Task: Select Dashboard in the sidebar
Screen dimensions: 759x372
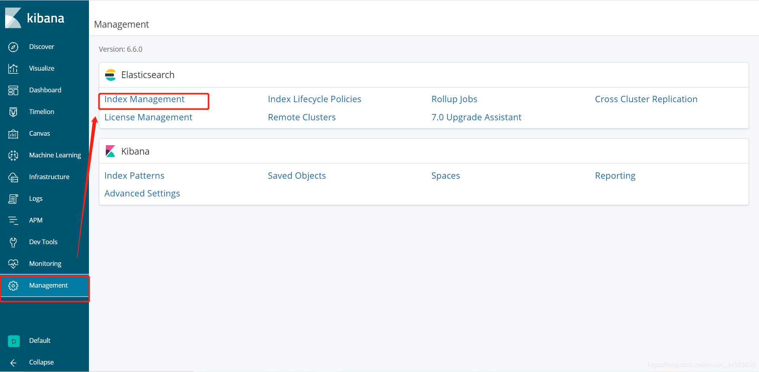Action: coord(45,90)
